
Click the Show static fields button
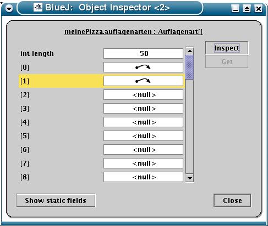tap(56, 200)
